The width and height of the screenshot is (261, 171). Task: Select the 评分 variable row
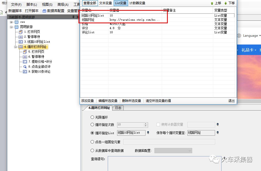pyautogui.click(x=158, y=28)
